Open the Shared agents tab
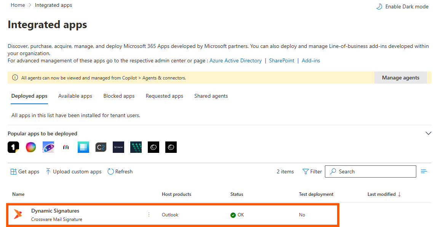The height and width of the screenshot is (227, 446). click(x=211, y=96)
